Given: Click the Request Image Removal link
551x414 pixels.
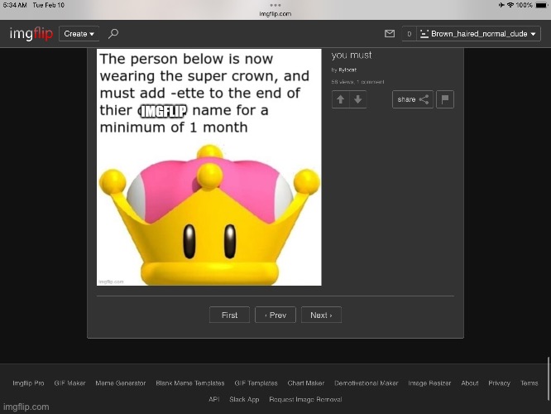Looking at the screenshot, I should tap(305, 399).
